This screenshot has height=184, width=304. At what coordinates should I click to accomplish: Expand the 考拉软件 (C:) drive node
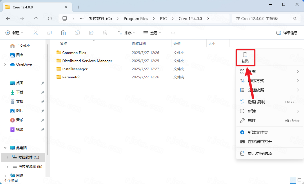point(7,157)
